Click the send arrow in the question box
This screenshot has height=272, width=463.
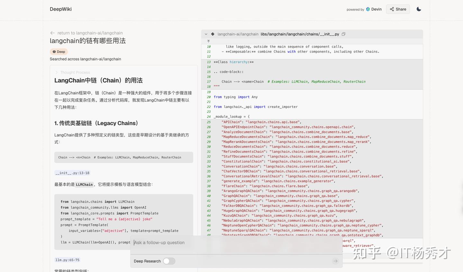[335, 261]
